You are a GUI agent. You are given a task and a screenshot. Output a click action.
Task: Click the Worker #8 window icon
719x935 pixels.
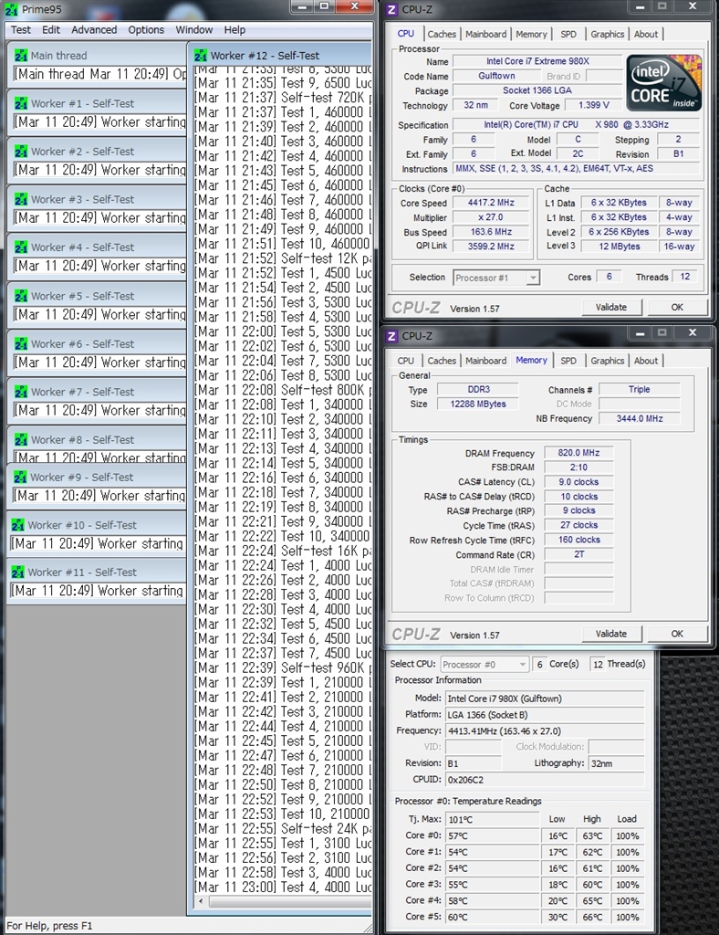[21, 439]
